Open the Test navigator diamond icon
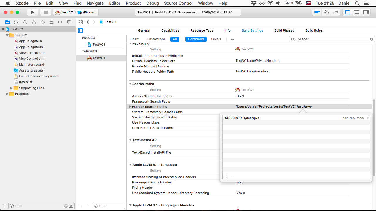 point(43,22)
